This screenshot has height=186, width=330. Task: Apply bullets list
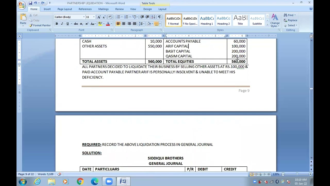click(118, 17)
